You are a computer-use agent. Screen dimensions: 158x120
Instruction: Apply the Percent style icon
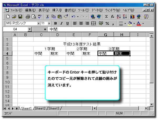107,23
